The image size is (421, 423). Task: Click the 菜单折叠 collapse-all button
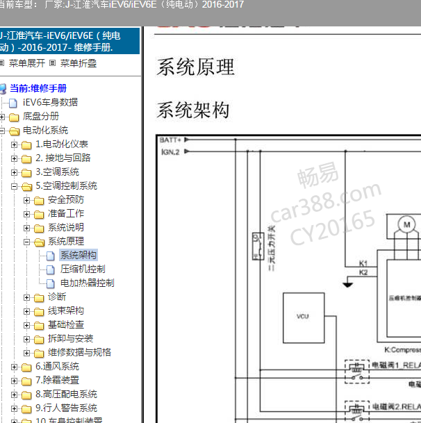(x=79, y=63)
